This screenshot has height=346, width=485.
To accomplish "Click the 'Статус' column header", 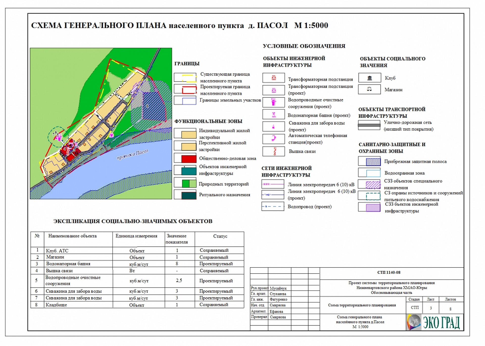I will pyautogui.click(x=220, y=236).
